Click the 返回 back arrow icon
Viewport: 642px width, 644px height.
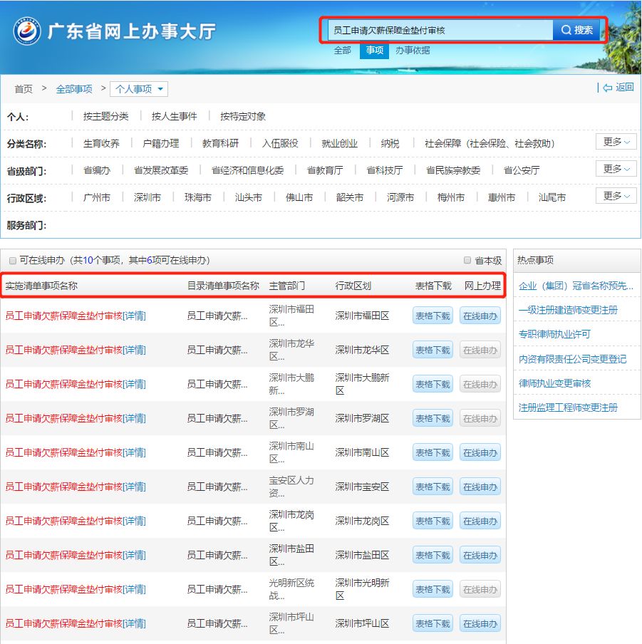coord(607,88)
